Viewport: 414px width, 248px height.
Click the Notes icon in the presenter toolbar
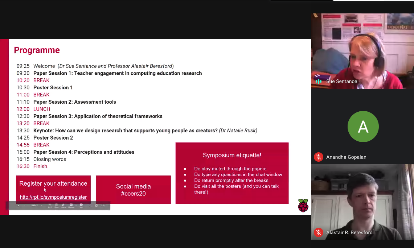tap(56, 205)
